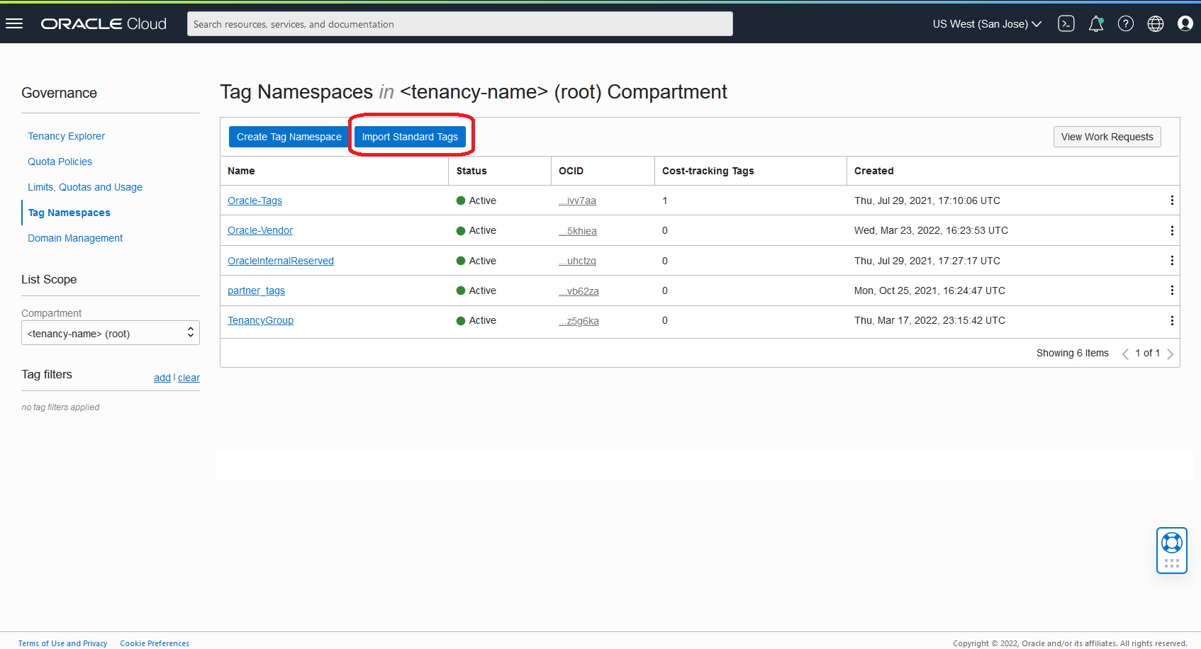Add a new tag filter
Screen dimensions: 1201x649
(162, 378)
